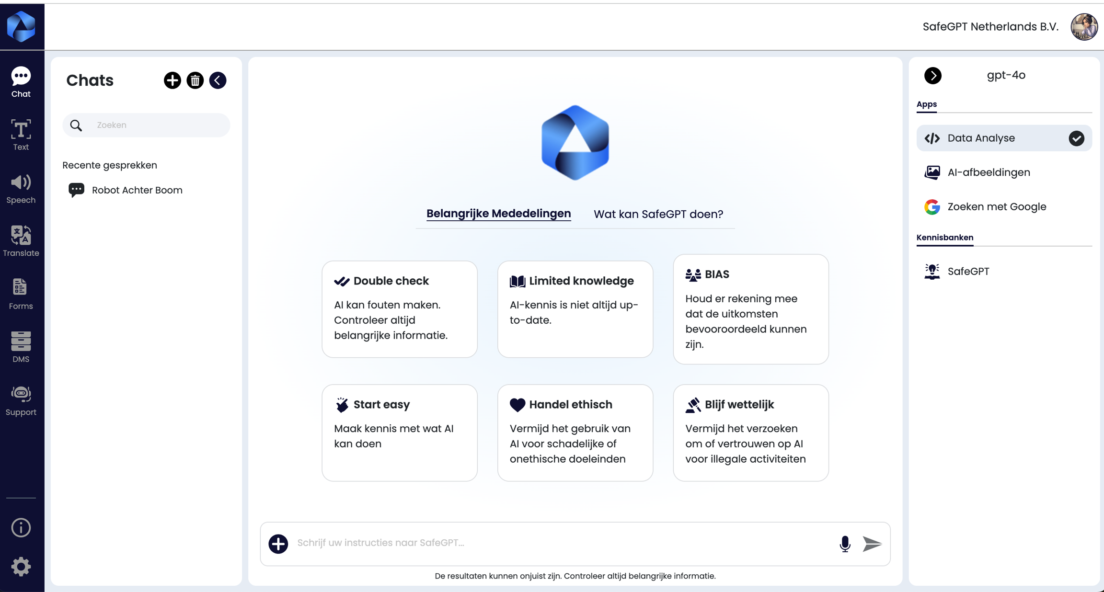Select the Belangrijke Mededelingen tab

[x=498, y=214]
